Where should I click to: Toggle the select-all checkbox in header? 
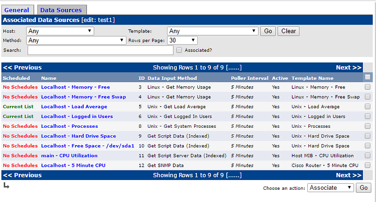pyautogui.click(x=368, y=77)
